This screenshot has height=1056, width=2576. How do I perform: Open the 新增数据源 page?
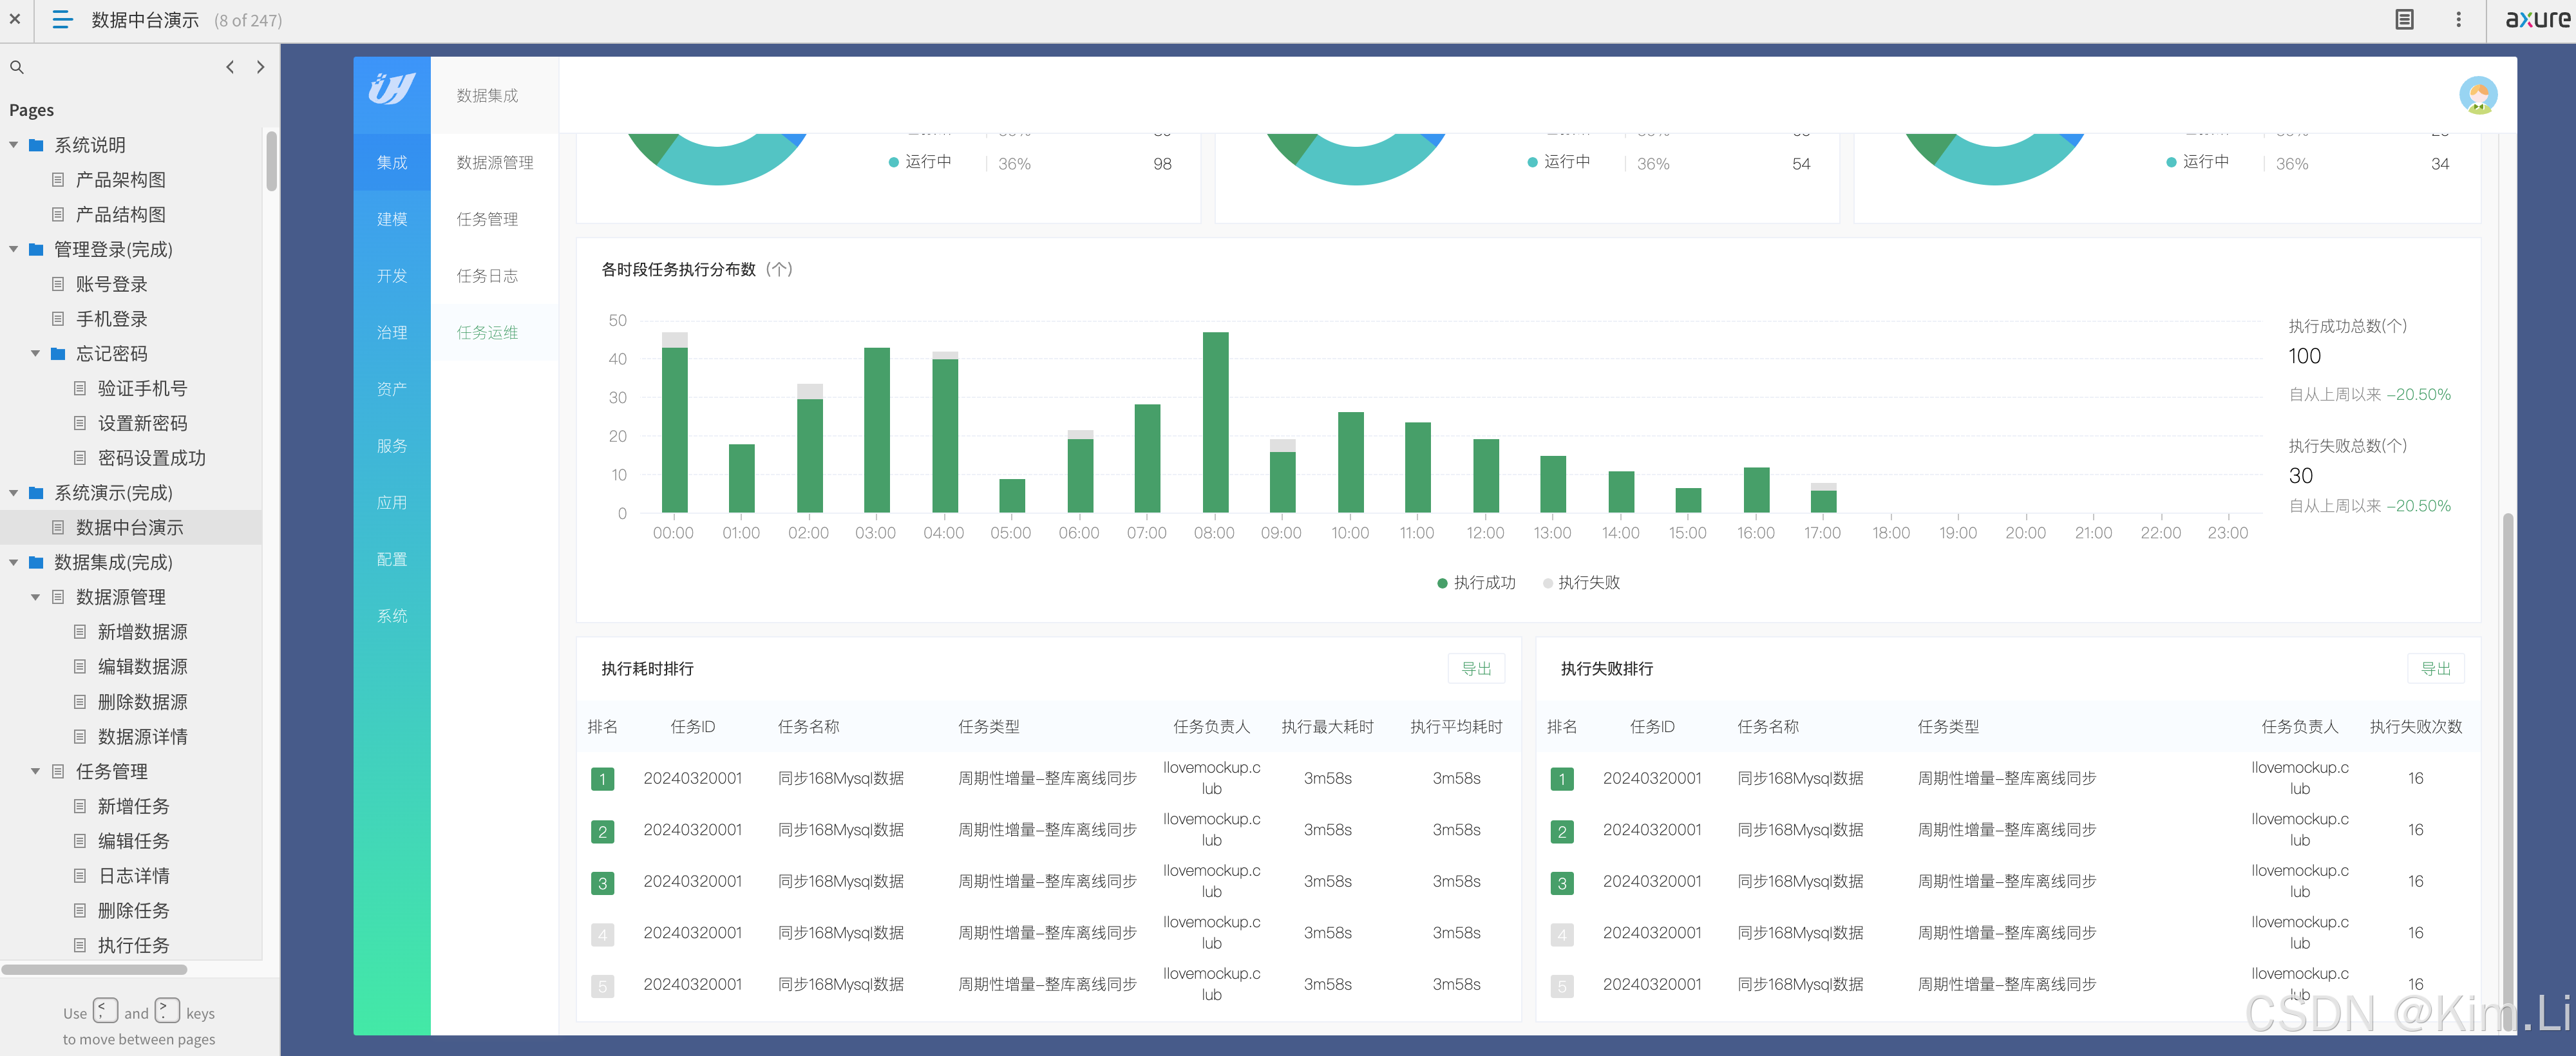(142, 632)
